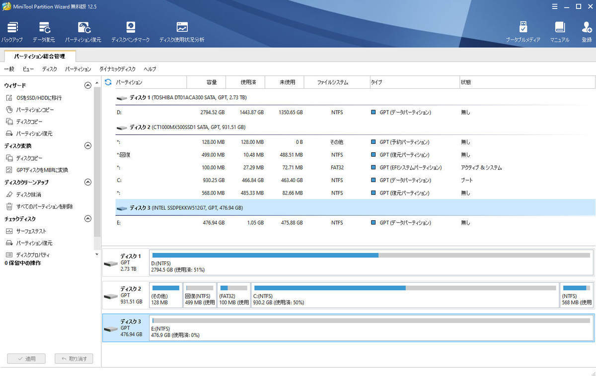This screenshot has width=596, height=376.
Task: Select ディスク 1 TOSHIBA header row
Action: click(x=355, y=98)
